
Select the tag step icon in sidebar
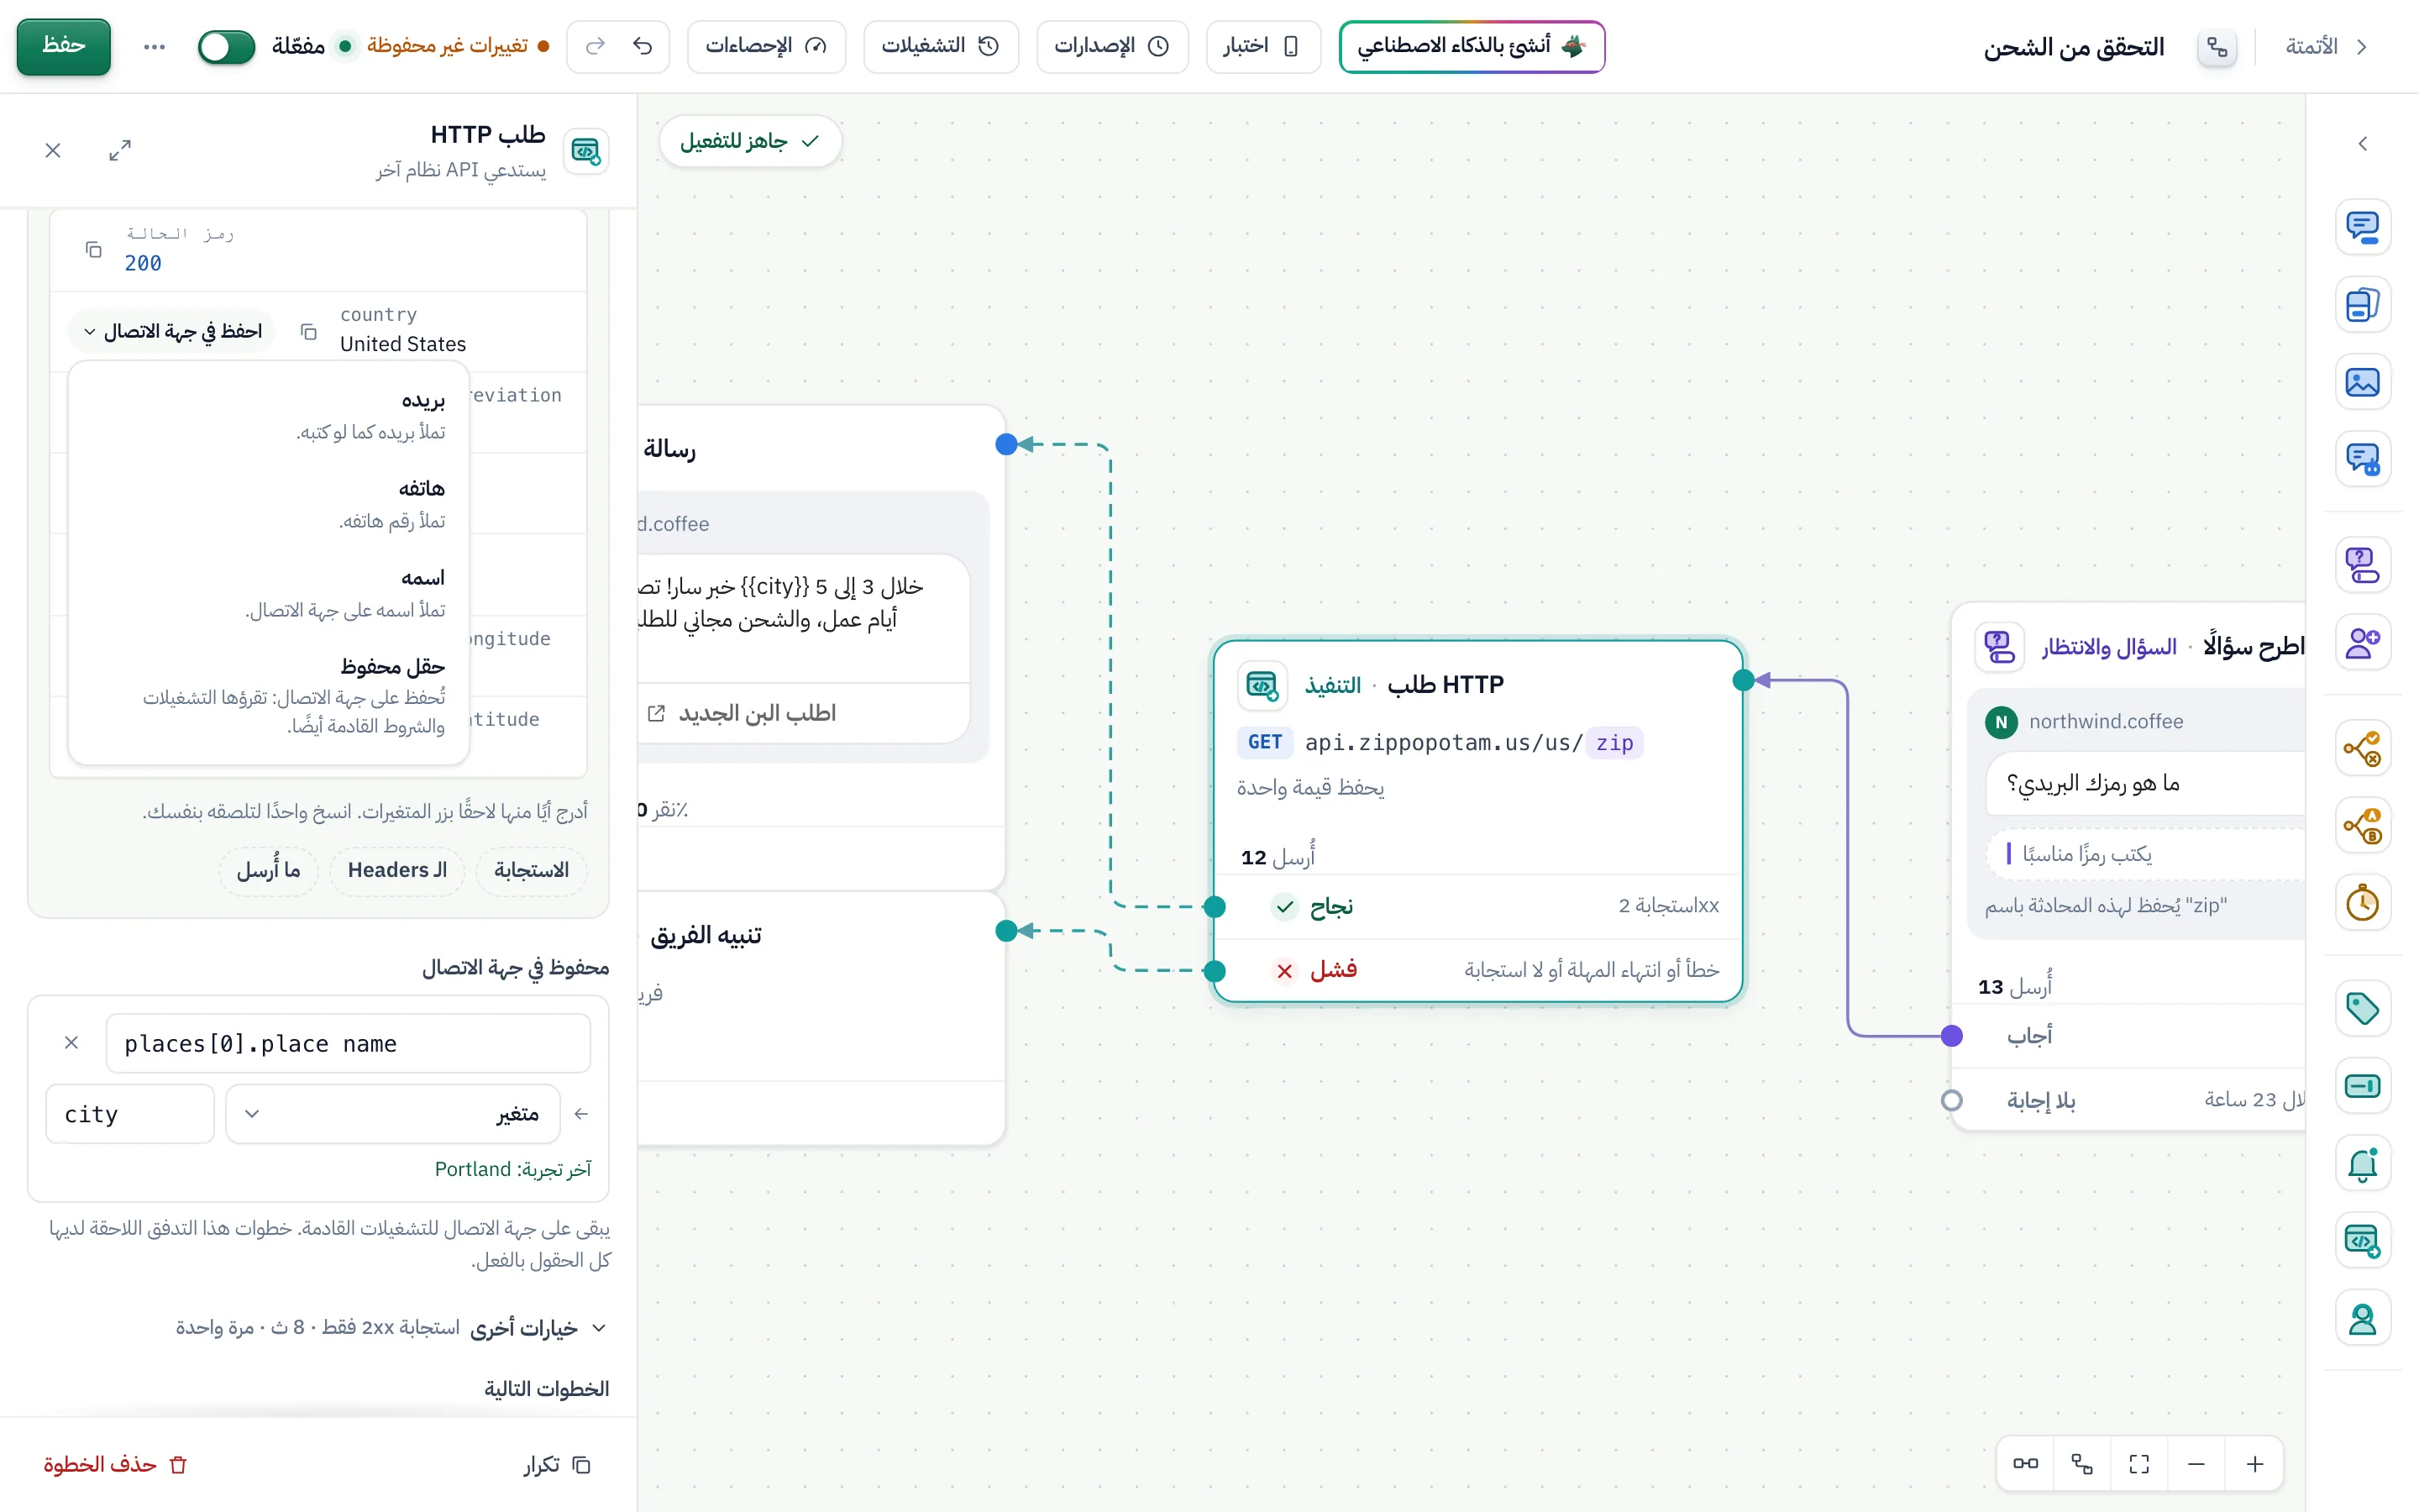point(2362,1008)
